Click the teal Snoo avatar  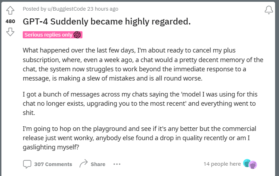coord(247,163)
